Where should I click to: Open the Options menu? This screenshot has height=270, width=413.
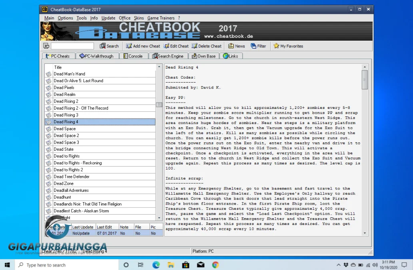(x=65, y=18)
